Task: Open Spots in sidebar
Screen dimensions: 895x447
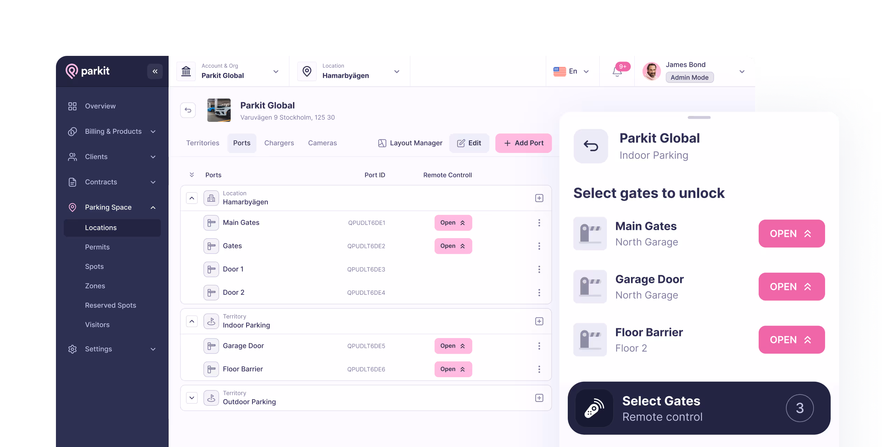Action: [94, 267]
